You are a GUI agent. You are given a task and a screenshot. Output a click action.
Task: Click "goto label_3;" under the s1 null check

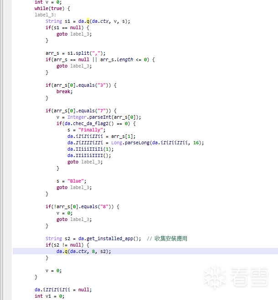[x=74, y=34]
